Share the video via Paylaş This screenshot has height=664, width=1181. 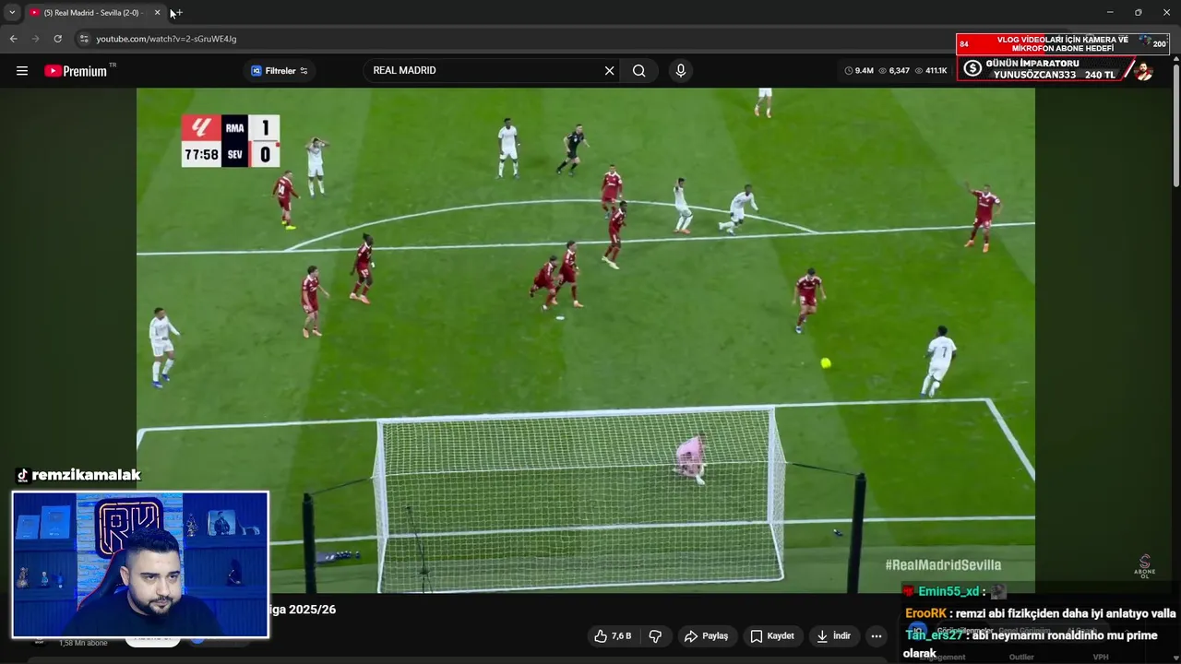pos(706,636)
